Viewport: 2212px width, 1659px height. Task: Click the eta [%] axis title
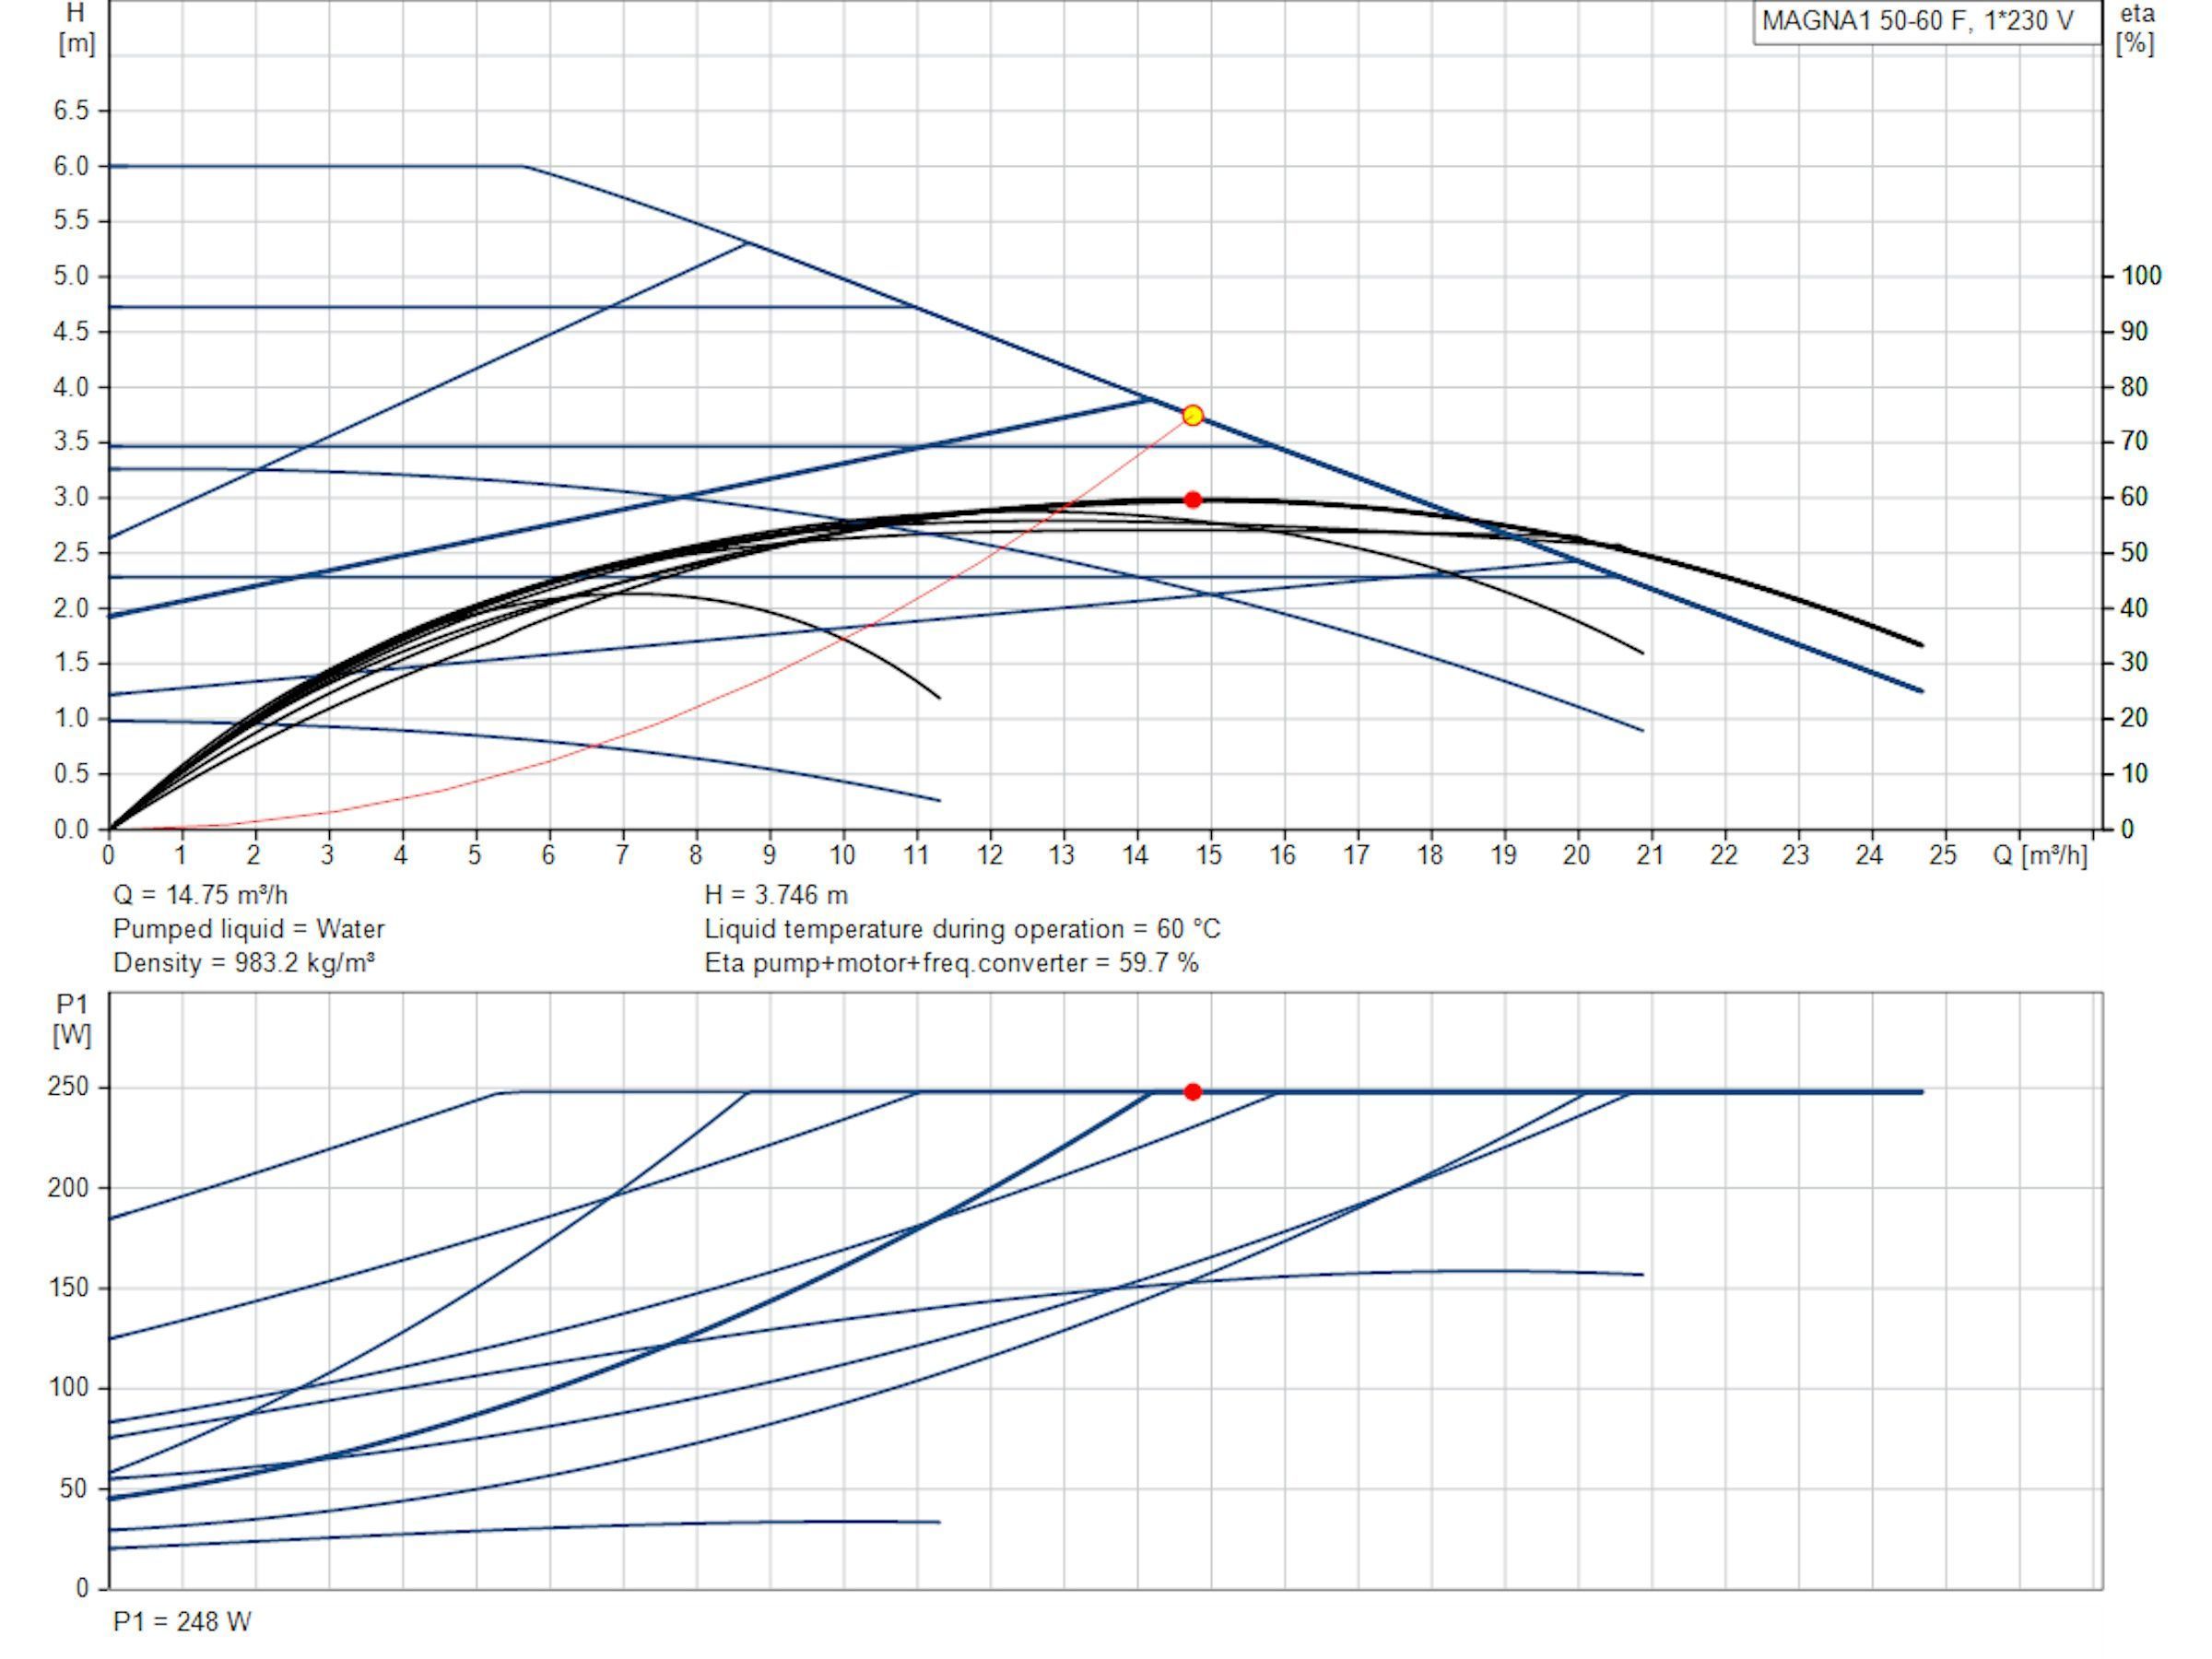[x=2137, y=28]
